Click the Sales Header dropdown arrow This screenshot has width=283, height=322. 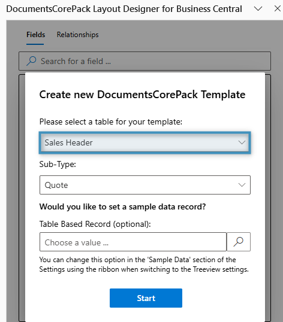[x=242, y=142]
